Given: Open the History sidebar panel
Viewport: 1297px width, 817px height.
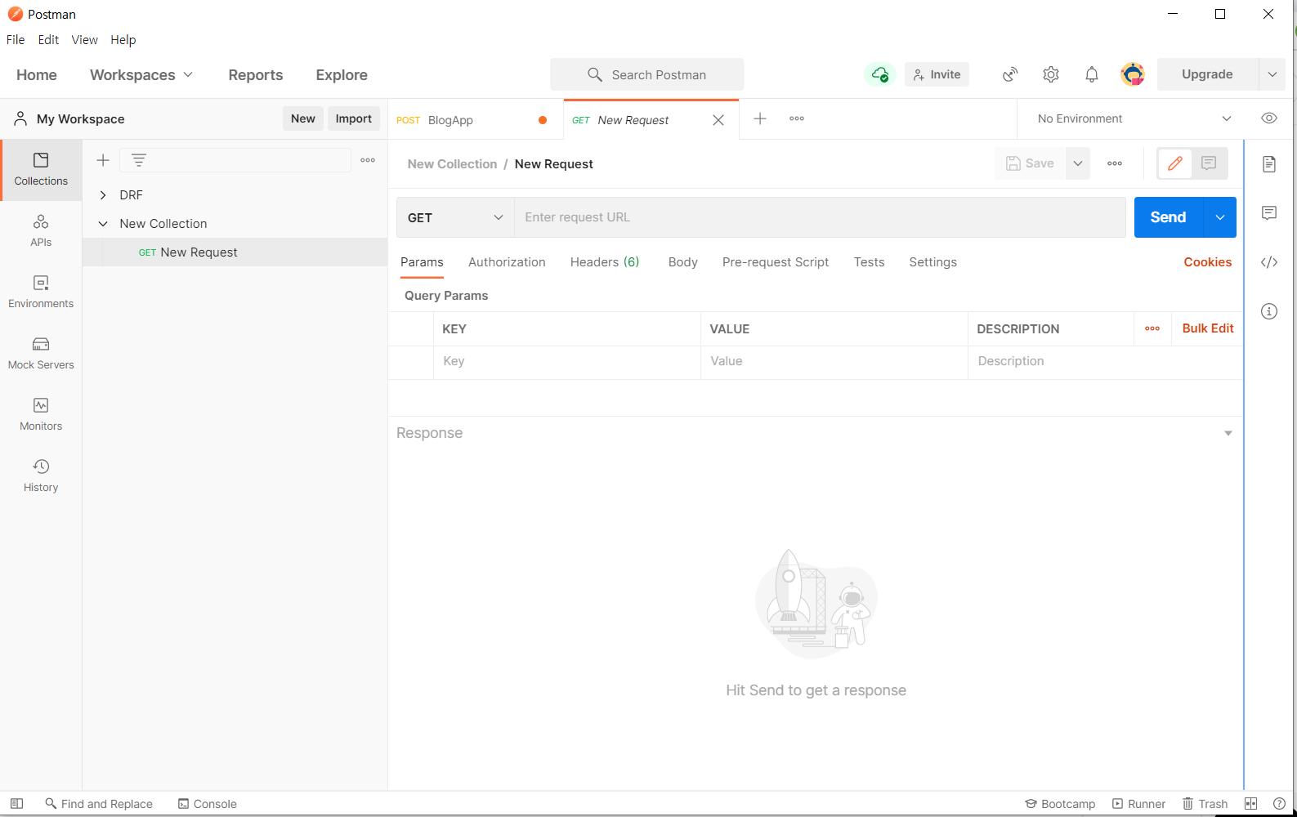Looking at the screenshot, I should point(41,475).
